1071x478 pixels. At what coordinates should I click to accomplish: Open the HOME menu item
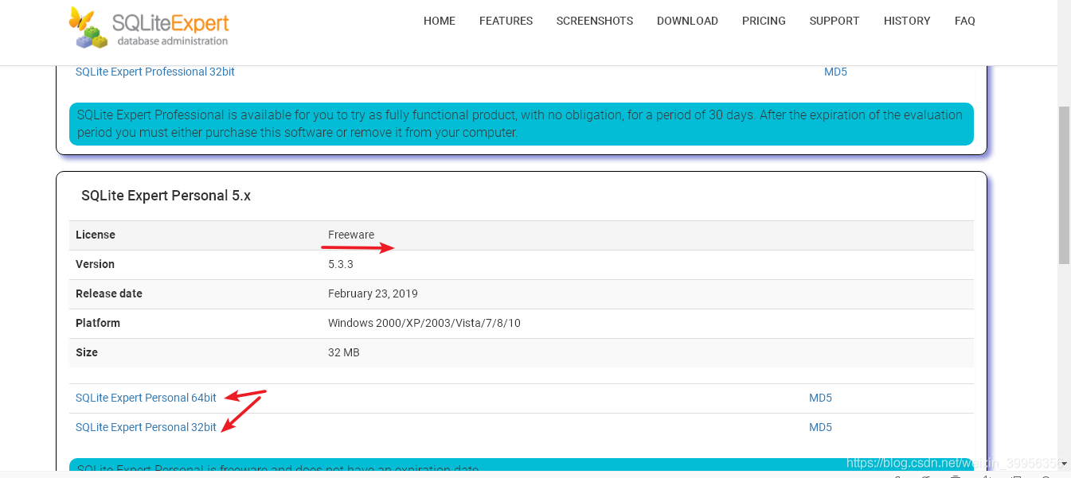[x=440, y=21]
